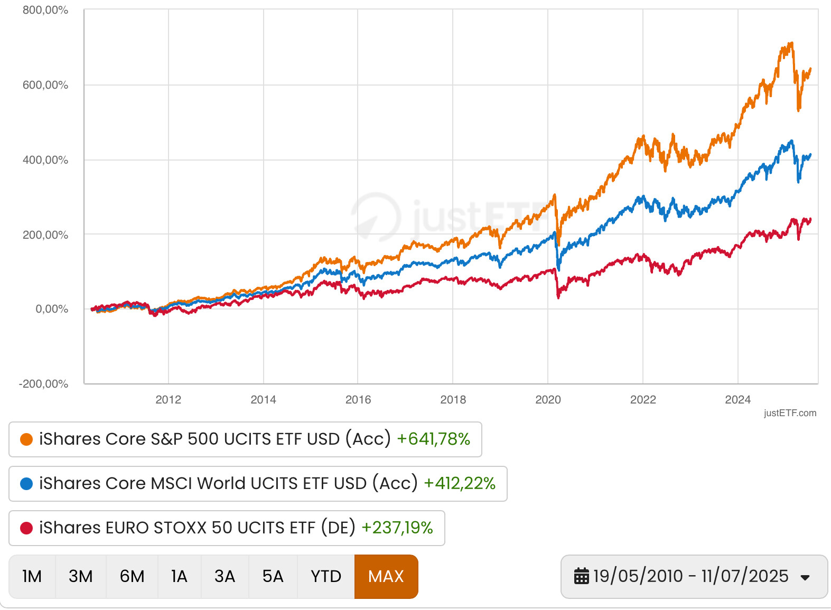The width and height of the screenshot is (831, 610).
Task: Switch chart to 1A period
Action: 179,577
